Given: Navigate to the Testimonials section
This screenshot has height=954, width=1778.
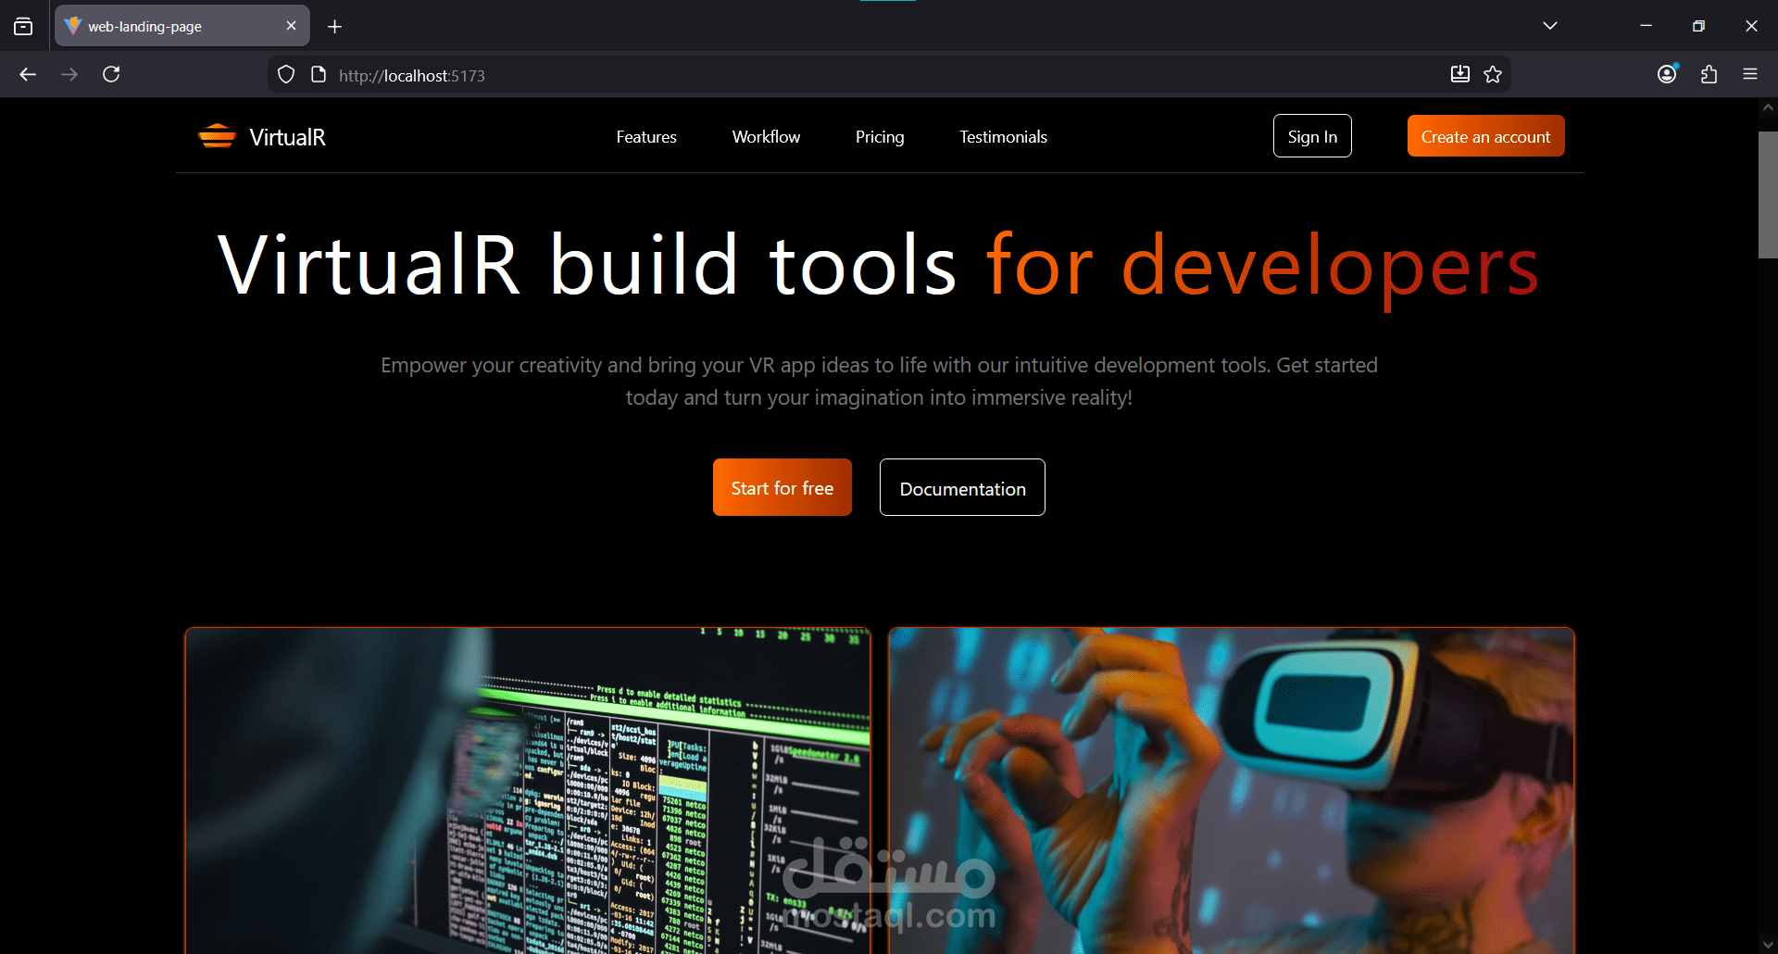Looking at the screenshot, I should pos(1003,136).
